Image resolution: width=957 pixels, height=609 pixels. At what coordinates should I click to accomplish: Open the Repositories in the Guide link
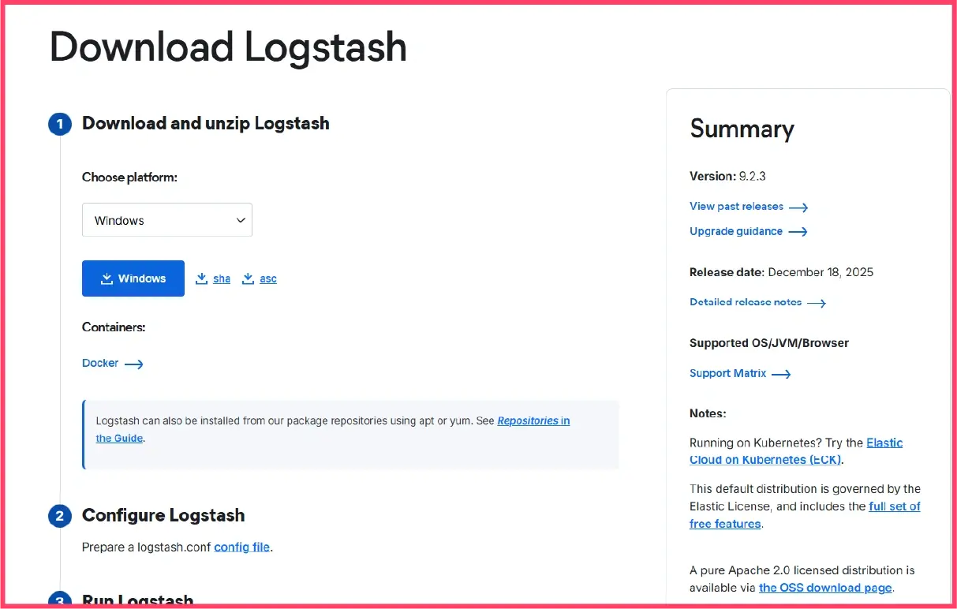[x=533, y=420]
